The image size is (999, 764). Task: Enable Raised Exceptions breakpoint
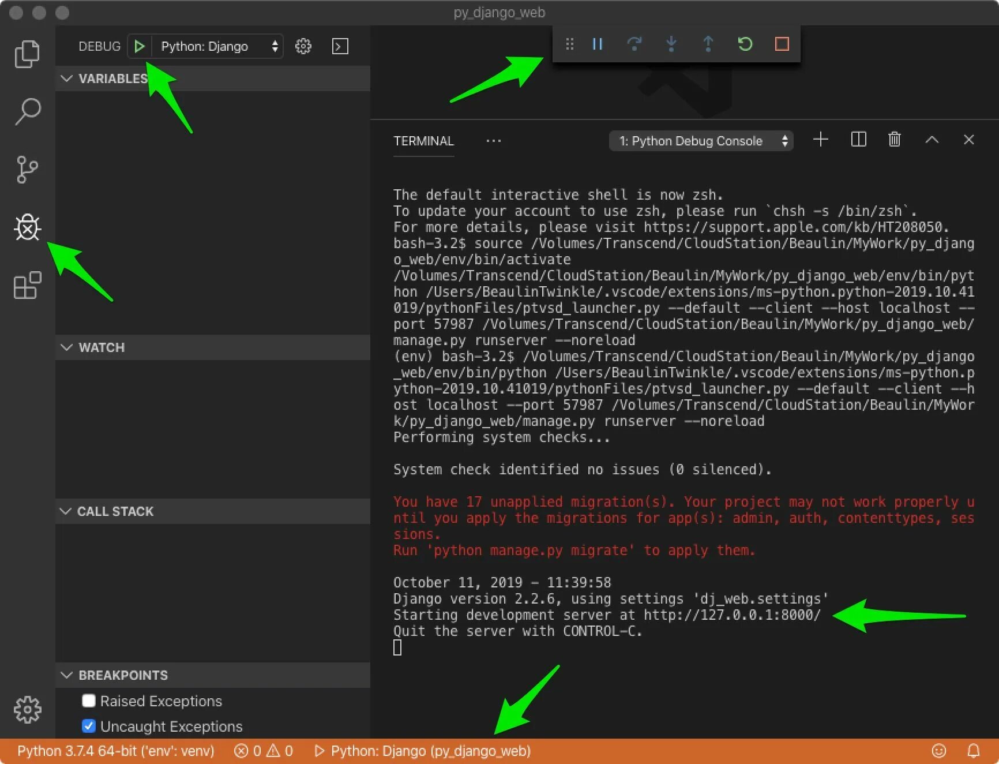pos(89,701)
